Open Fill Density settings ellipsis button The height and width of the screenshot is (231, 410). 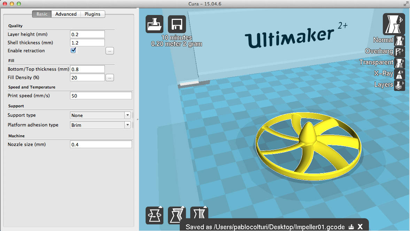click(x=110, y=78)
